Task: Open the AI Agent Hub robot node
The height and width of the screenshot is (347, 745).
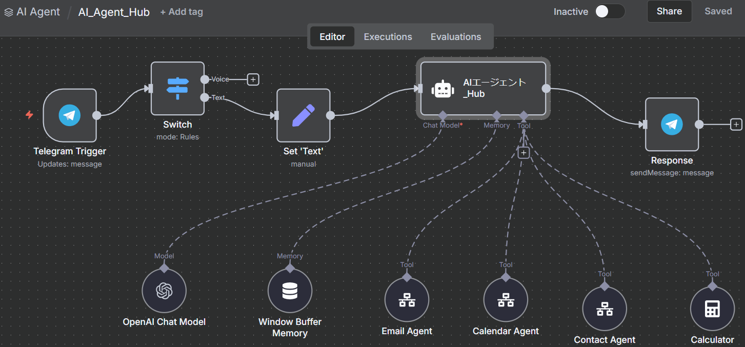Action: (x=483, y=89)
